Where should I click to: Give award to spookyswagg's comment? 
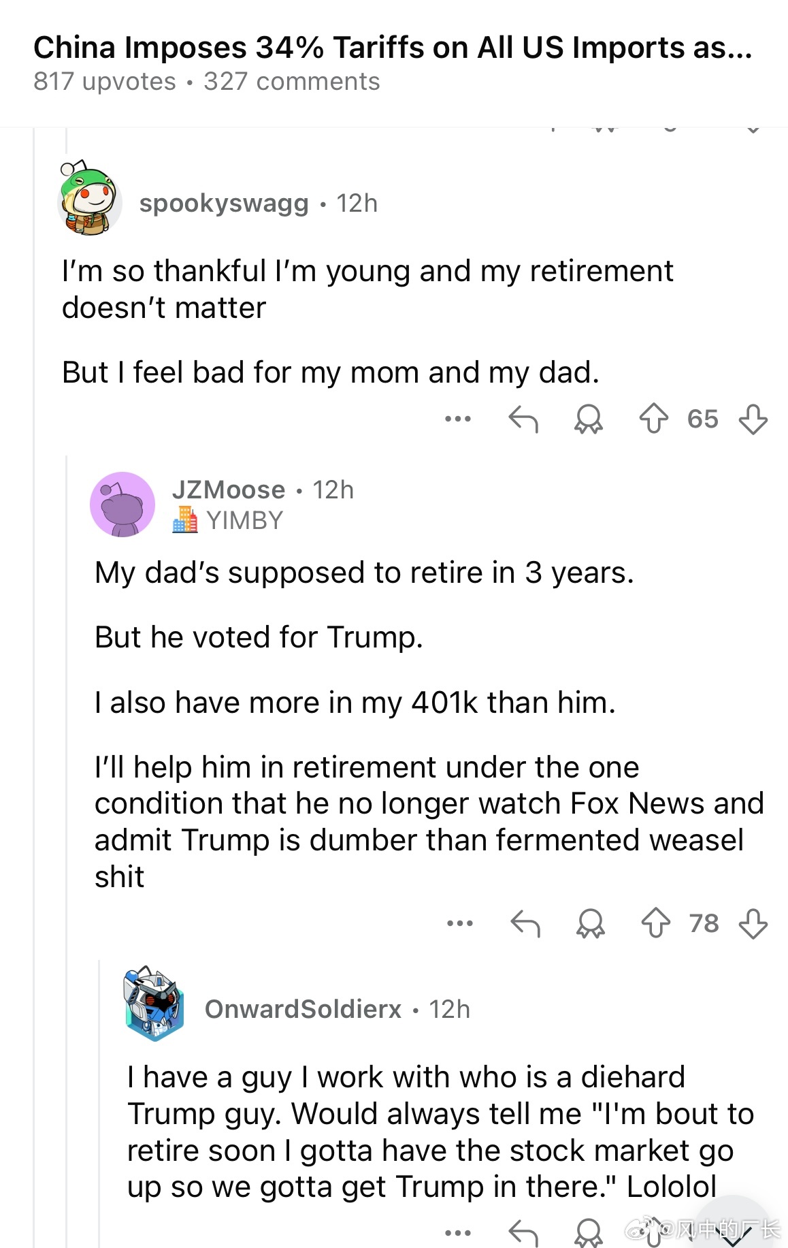click(589, 419)
